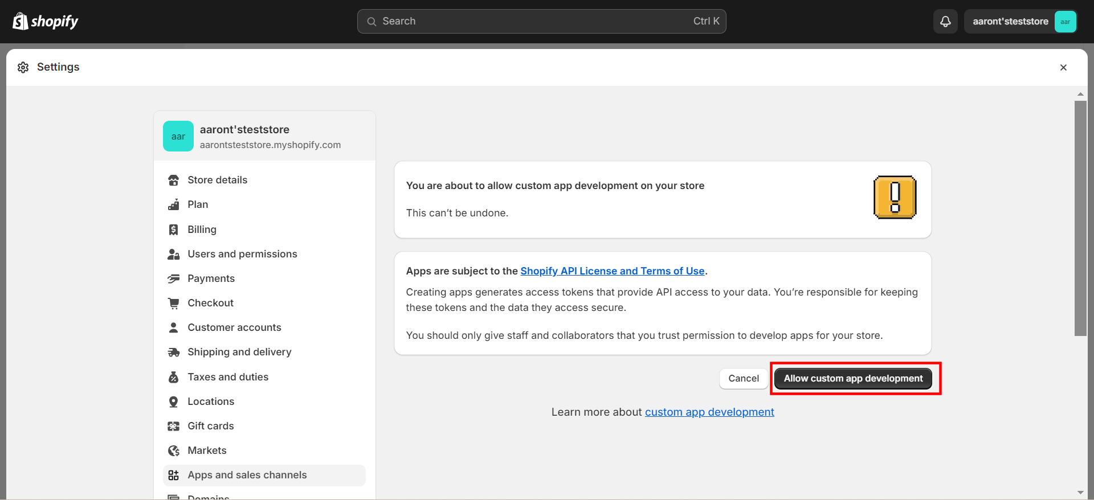This screenshot has height=500, width=1094.
Task: Open Customer accounts settings
Action: [264, 327]
